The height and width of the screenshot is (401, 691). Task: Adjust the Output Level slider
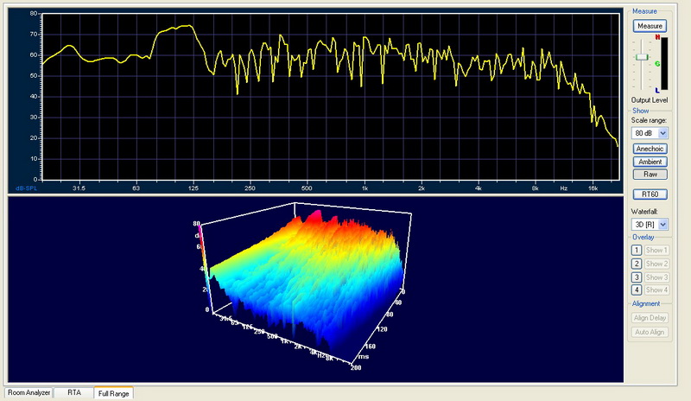(641, 57)
